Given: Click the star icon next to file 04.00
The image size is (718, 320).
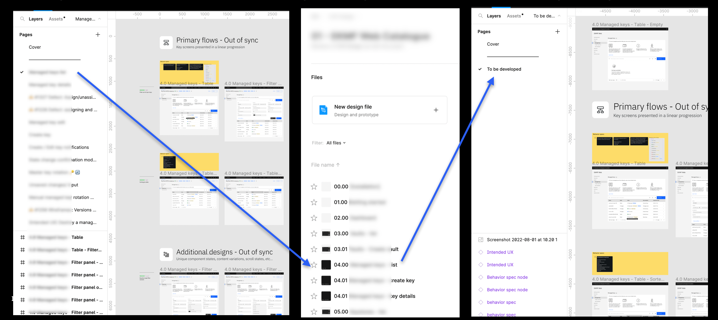Looking at the screenshot, I should 313,265.
